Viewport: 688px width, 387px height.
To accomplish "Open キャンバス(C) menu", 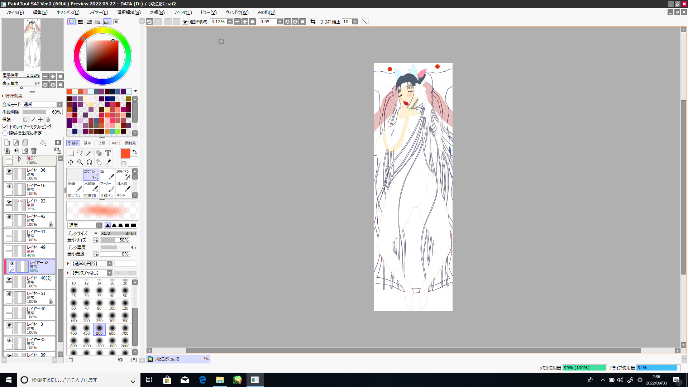I will point(68,13).
